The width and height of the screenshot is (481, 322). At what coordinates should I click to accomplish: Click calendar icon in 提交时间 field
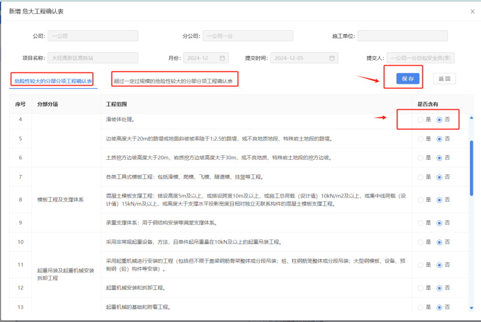coord(331,58)
